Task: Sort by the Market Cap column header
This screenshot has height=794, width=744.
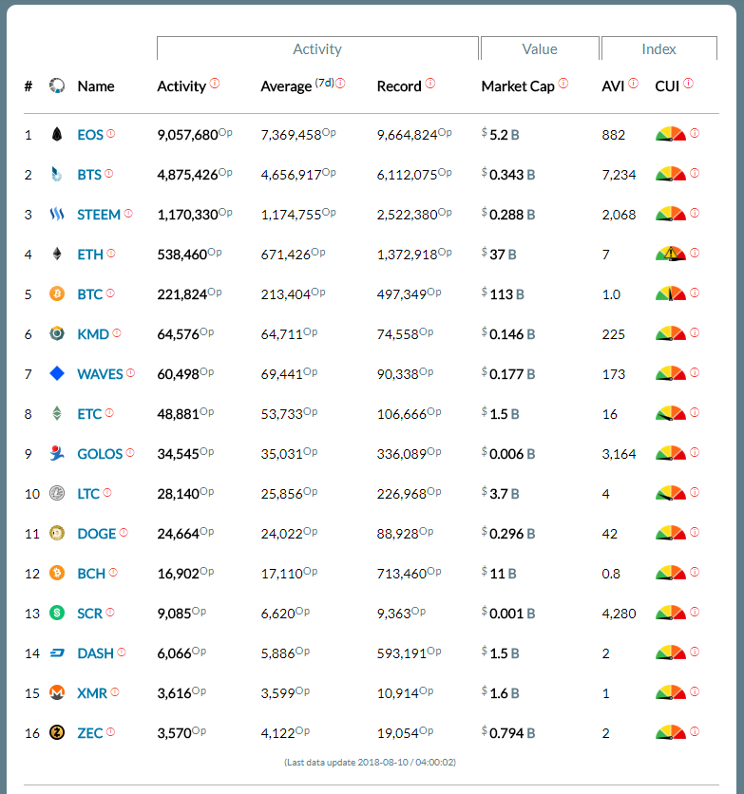Action: point(518,86)
